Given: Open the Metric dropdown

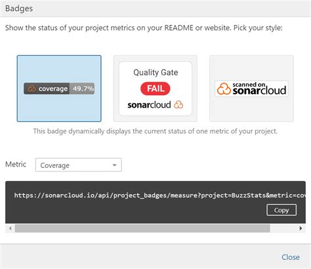Looking at the screenshot, I should click(79, 165).
